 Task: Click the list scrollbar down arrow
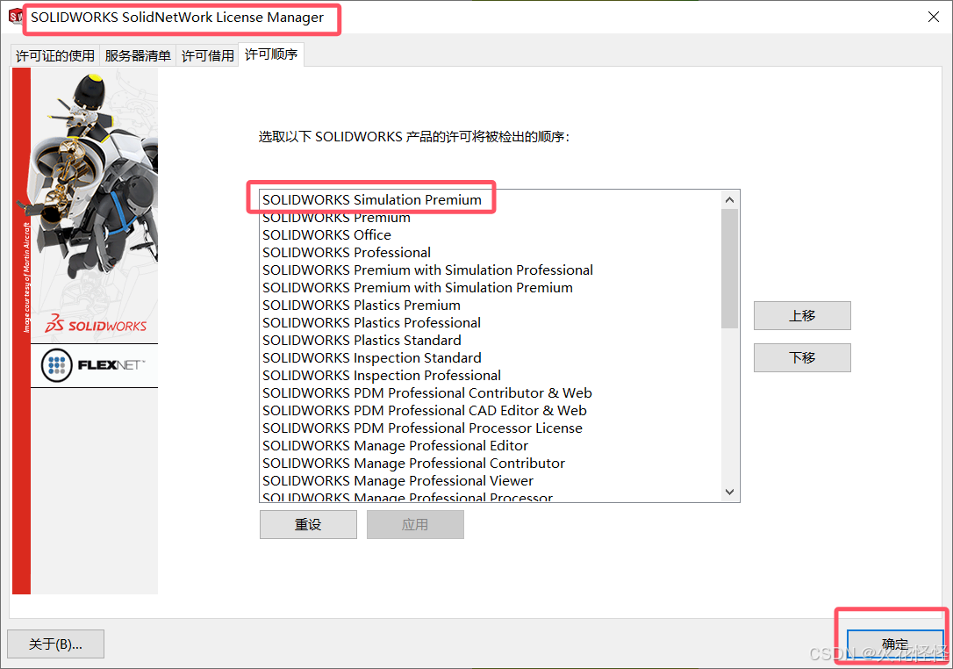[730, 492]
